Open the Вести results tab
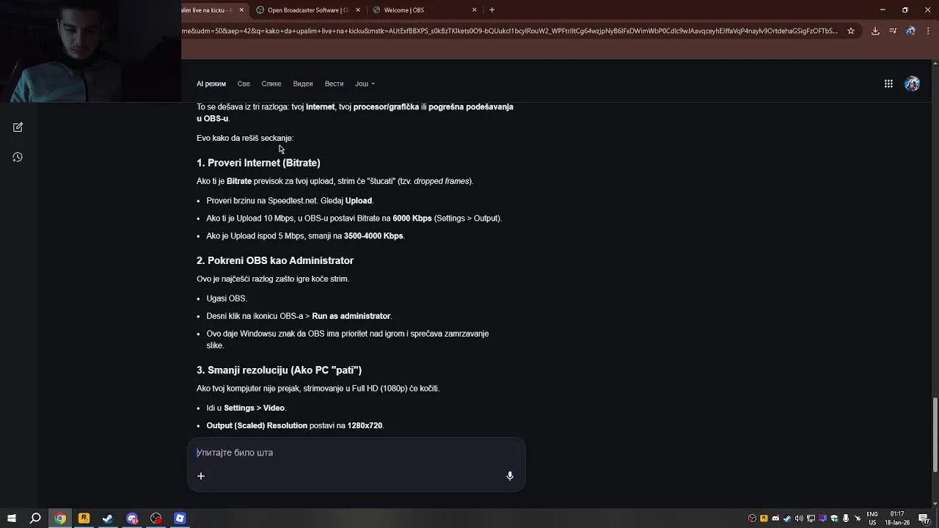 coord(334,84)
